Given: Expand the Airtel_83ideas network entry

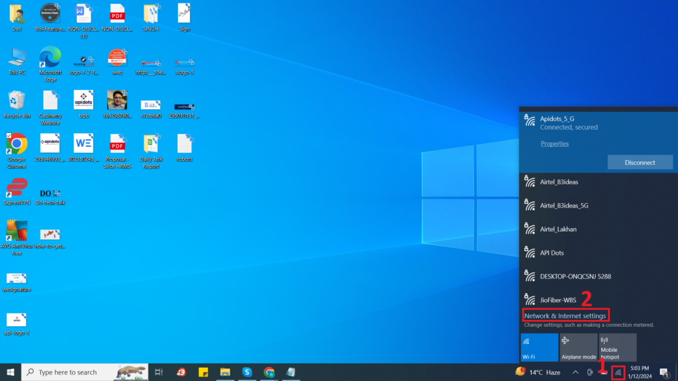Looking at the screenshot, I should point(559,181).
